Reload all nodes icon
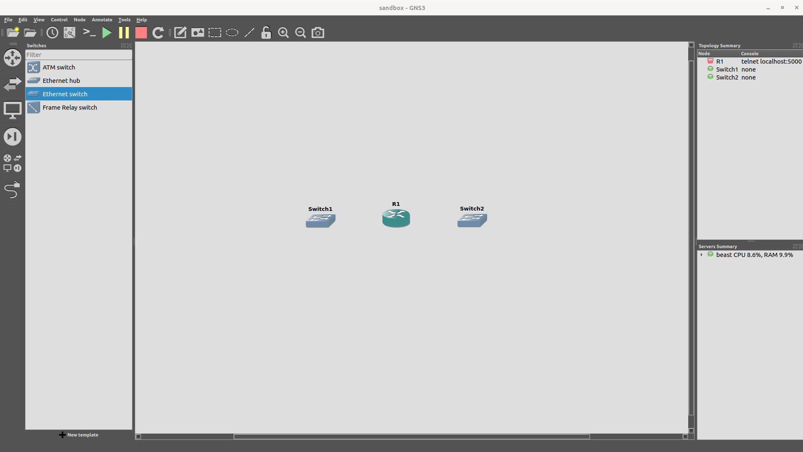 coord(158,33)
